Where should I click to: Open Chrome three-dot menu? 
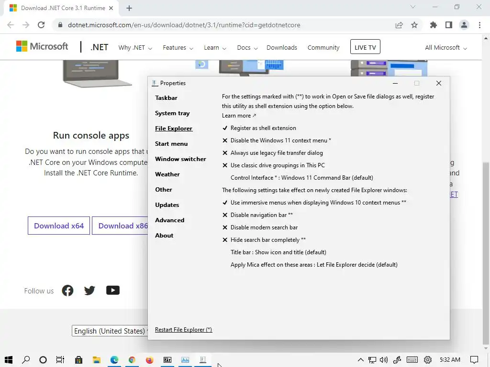479,25
